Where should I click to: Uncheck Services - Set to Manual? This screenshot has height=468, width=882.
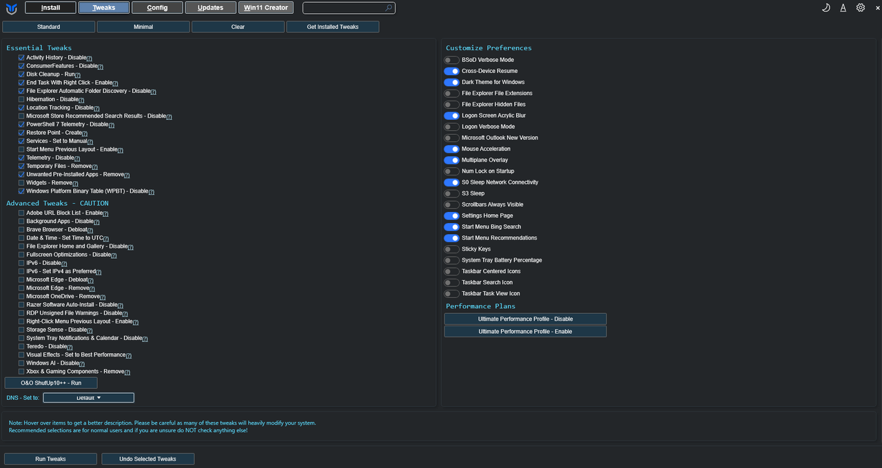(x=21, y=141)
